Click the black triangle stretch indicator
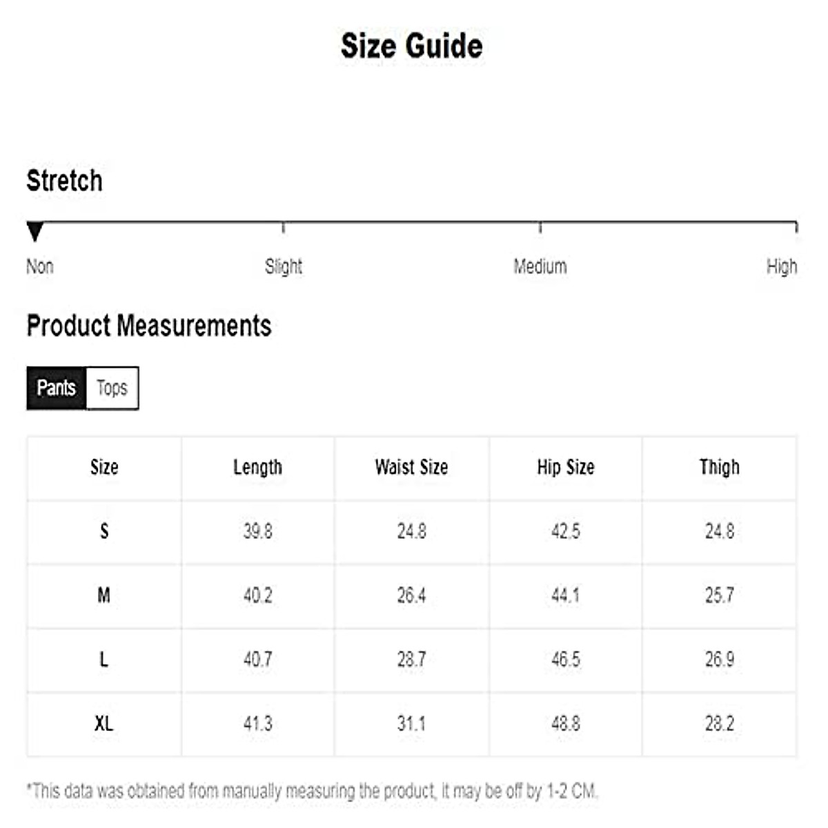 point(35,231)
